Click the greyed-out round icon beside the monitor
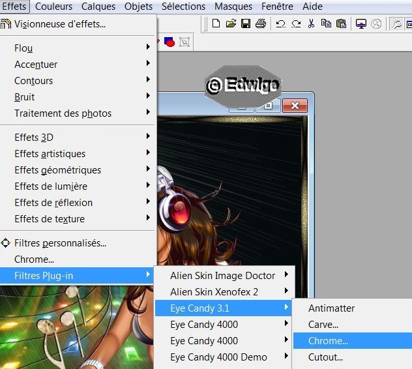This screenshot has width=412, height=369. pos(376,24)
